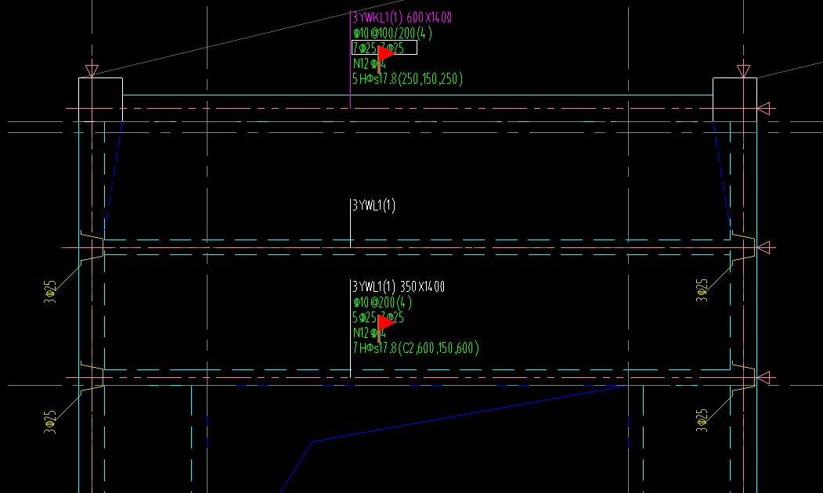This screenshot has width=823, height=493.
Task: Select the lower-right yellow "3Φ25" annotation
Action: [x=702, y=421]
